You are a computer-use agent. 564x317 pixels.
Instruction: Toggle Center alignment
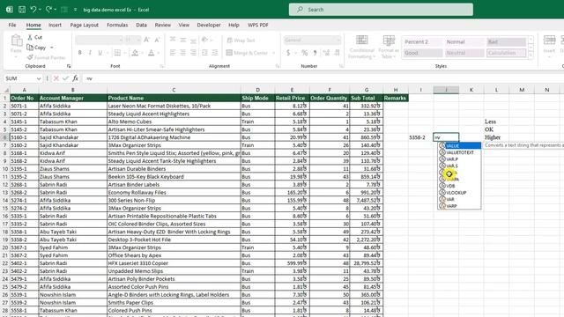pyautogui.click(x=183, y=53)
